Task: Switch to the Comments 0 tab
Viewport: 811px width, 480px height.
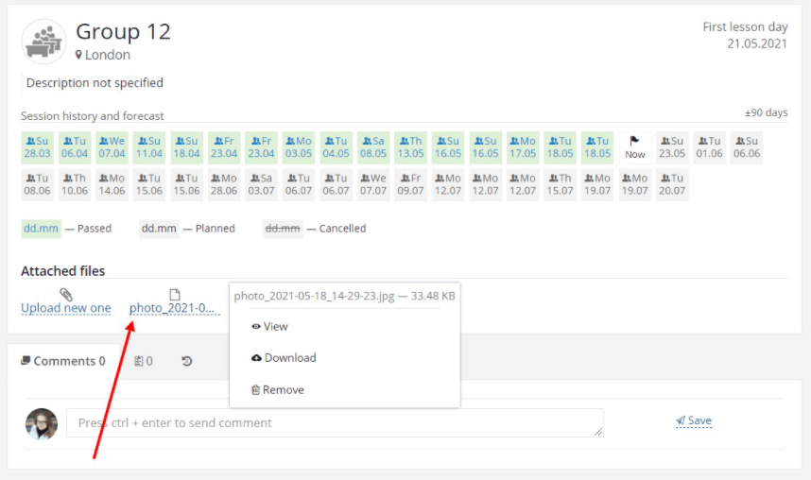Action: click(63, 361)
